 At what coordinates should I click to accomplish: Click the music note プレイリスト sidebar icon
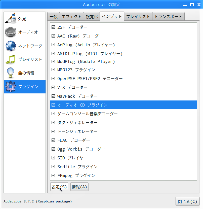[x=11, y=59]
